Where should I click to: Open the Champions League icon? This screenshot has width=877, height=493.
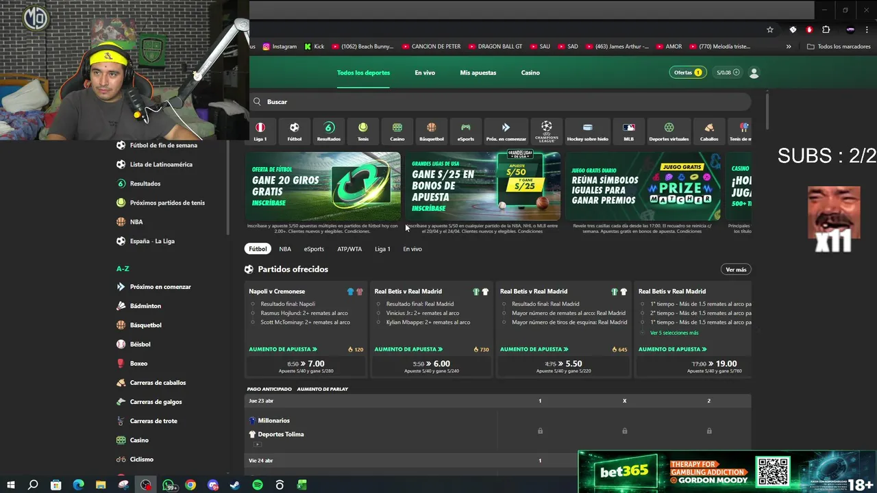(x=546, y=131)
